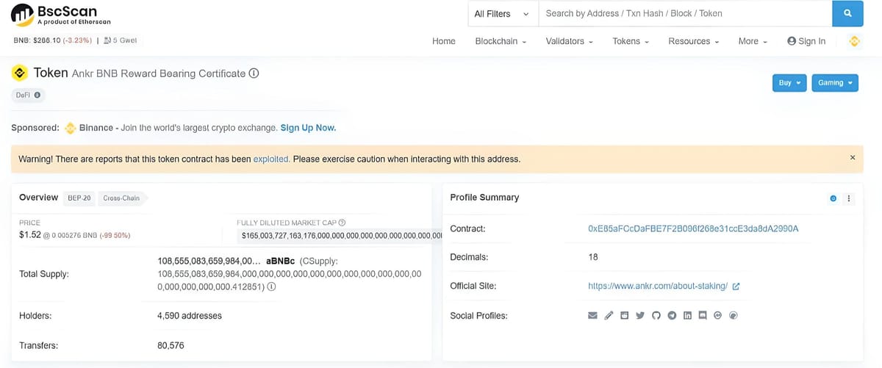The height and width of the screenshot is (368, 882).
Task: Click the Overview heading
Action: 38,198
